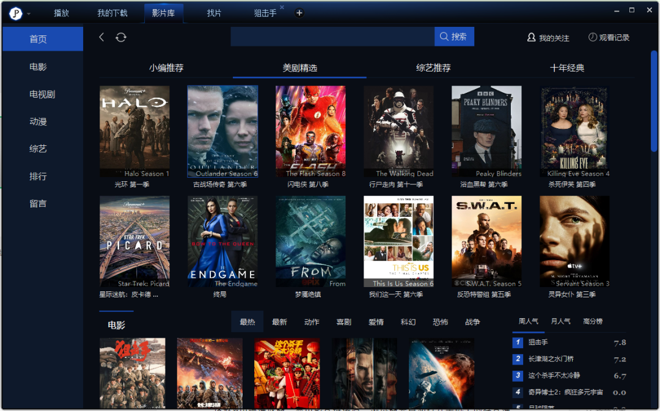Open 观看记录 watch history
The width and height of the screenshot is (660, 411).
click(609, 37)
